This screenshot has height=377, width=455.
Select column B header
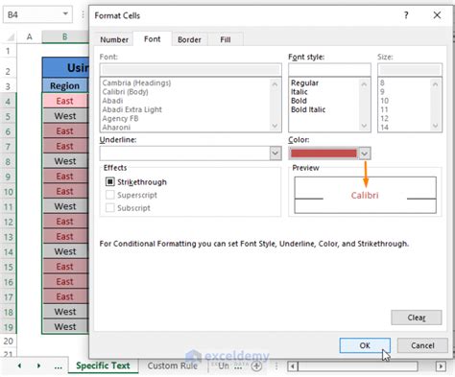pos(65,36)
